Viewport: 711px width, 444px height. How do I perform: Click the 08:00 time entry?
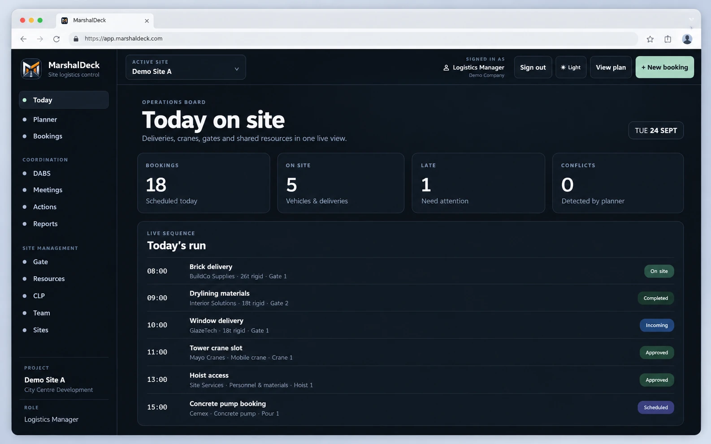pos(157,271)
